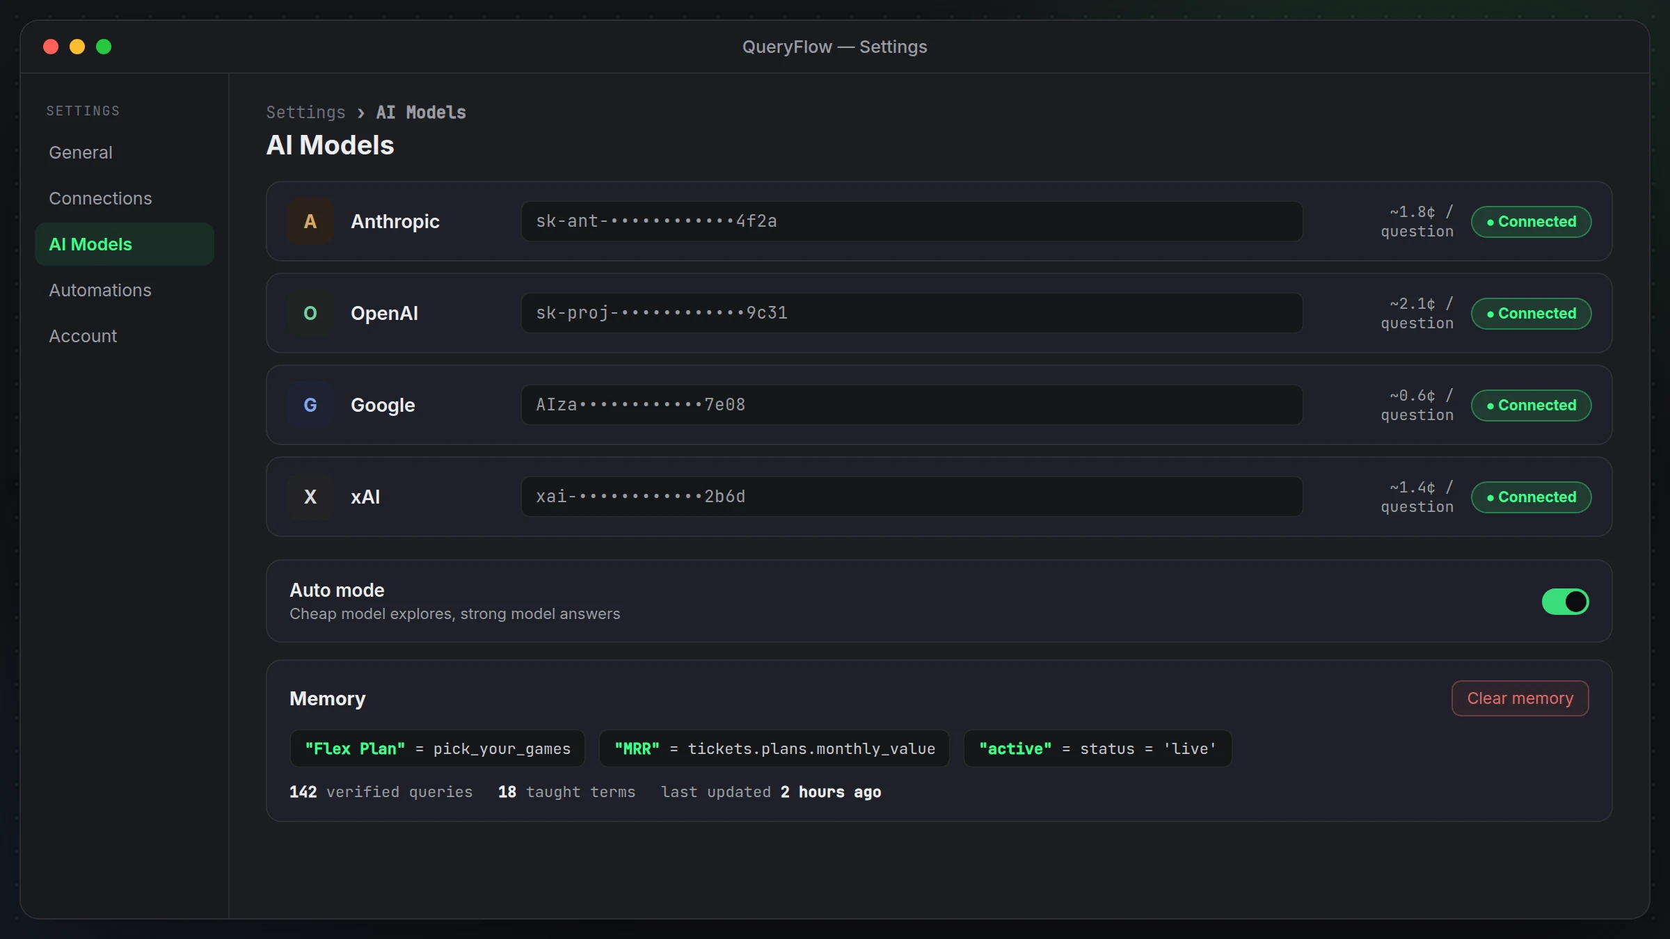This screenshot has height=939, width=1670.
Task: Click "18 taught terms" stat
Action: point(566,792)
